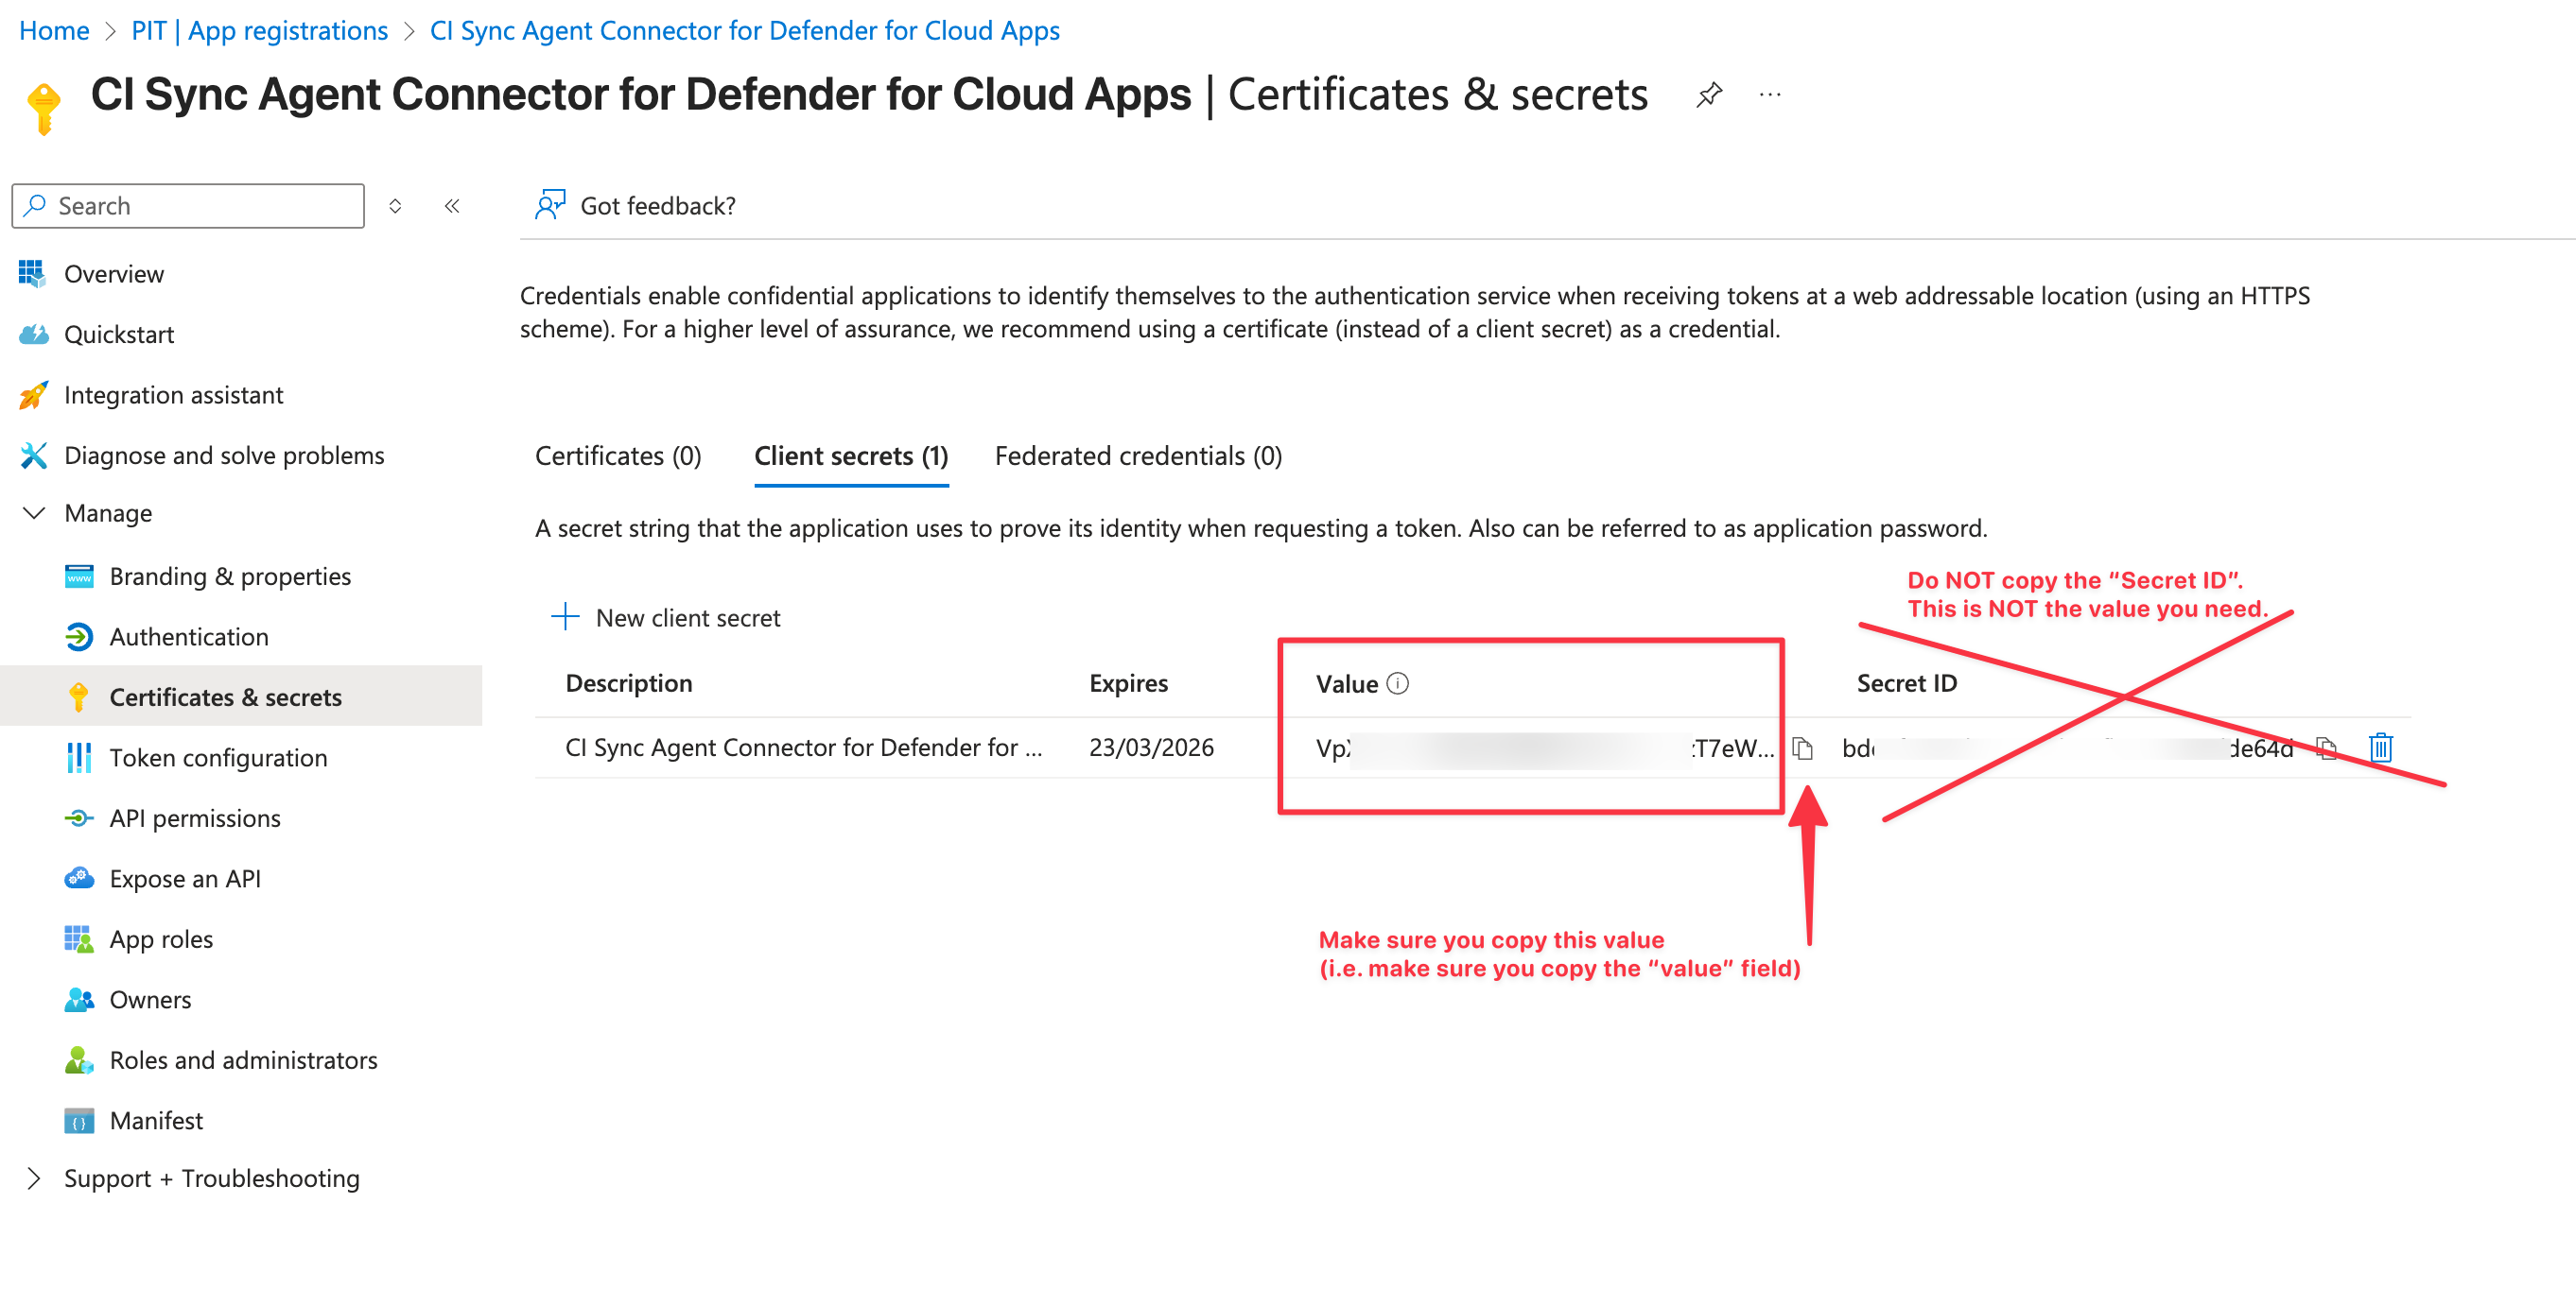
Task: Copy the client secret Value to clipboard
Action: pos(1803,748)
